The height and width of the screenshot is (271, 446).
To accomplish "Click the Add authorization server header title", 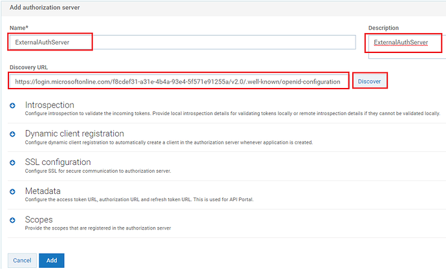I will tap(45, 8).
